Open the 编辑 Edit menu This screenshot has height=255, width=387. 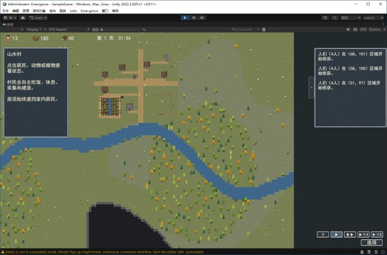(15, 11)
